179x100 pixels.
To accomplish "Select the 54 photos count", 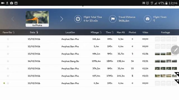I will pyautogui.click(x=132, y=61).
